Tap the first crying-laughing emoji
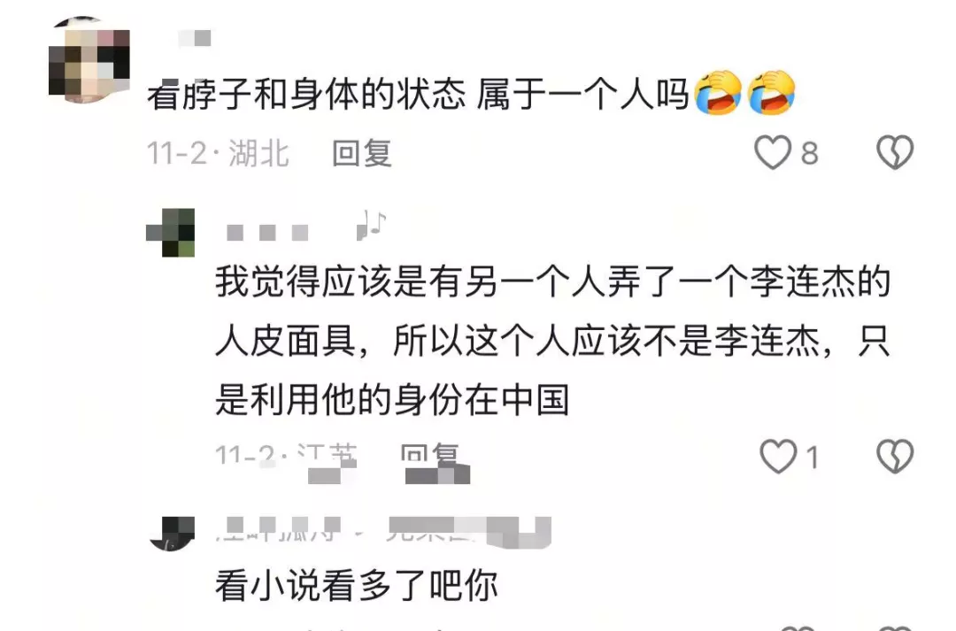This screenshot has height=631, width=956. pyautogui.click(x=720, y=93)
